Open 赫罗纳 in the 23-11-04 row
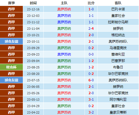139x115 pixels. pos(118,29)
